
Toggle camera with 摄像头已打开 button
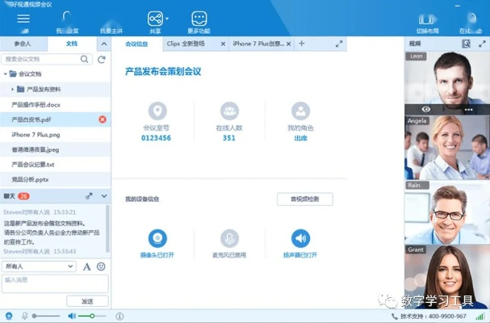[x=158, y=238]
